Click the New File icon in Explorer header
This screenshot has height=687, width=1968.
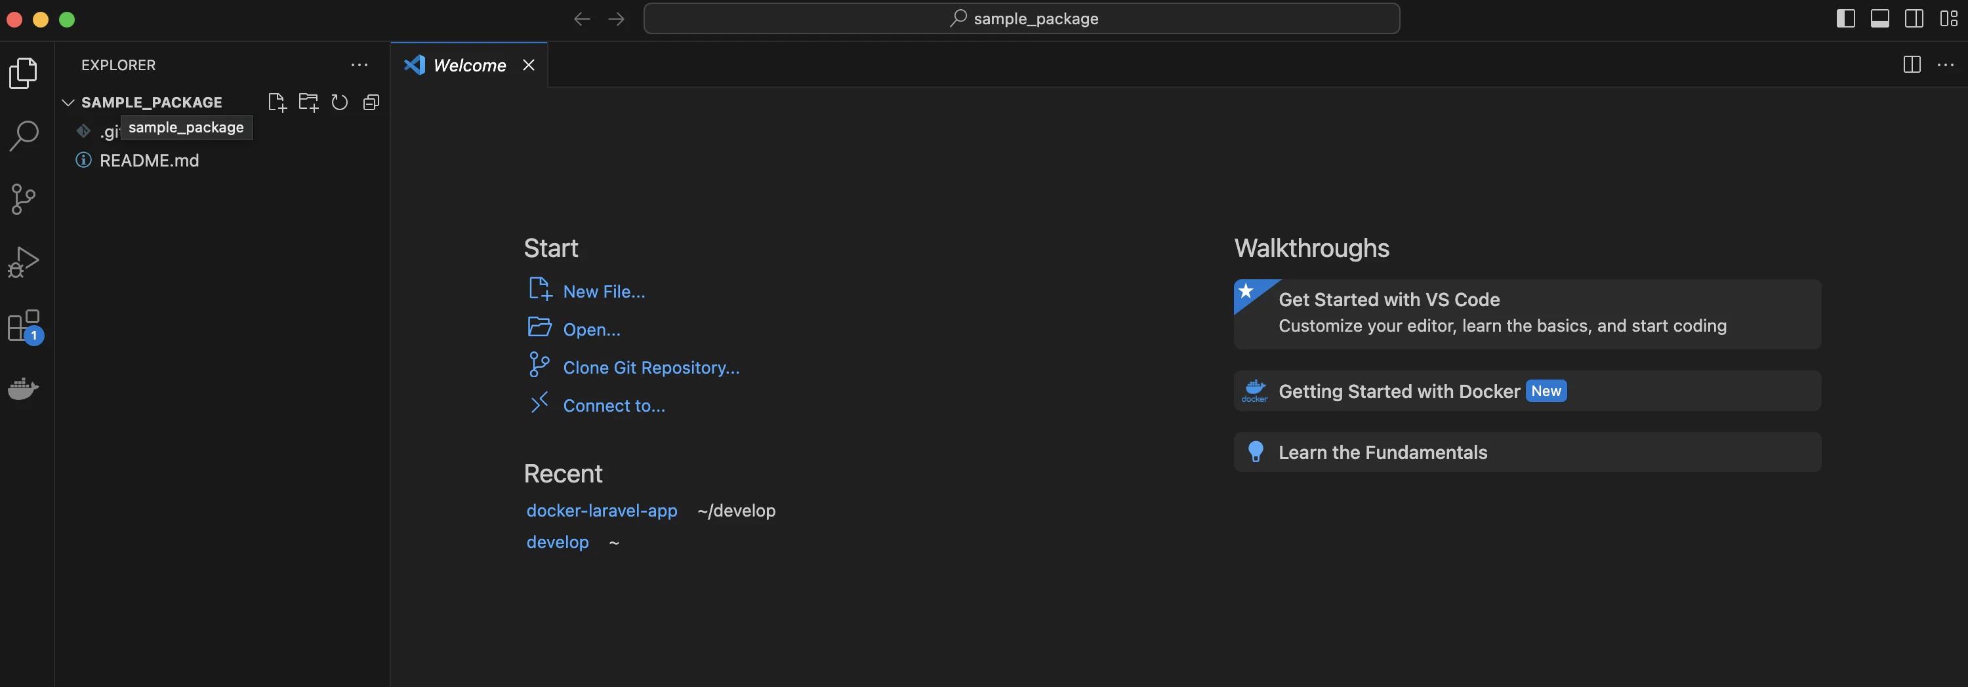click(x=277, y=102)
